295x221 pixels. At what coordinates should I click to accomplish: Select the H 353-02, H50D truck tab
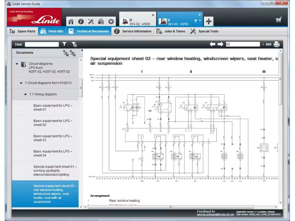136,21
